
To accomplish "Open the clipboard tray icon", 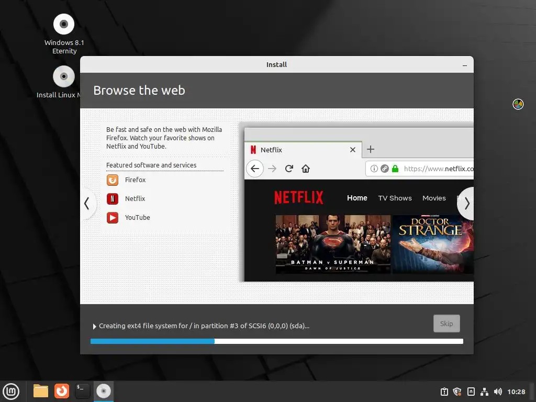I will (x=444, y=392).
